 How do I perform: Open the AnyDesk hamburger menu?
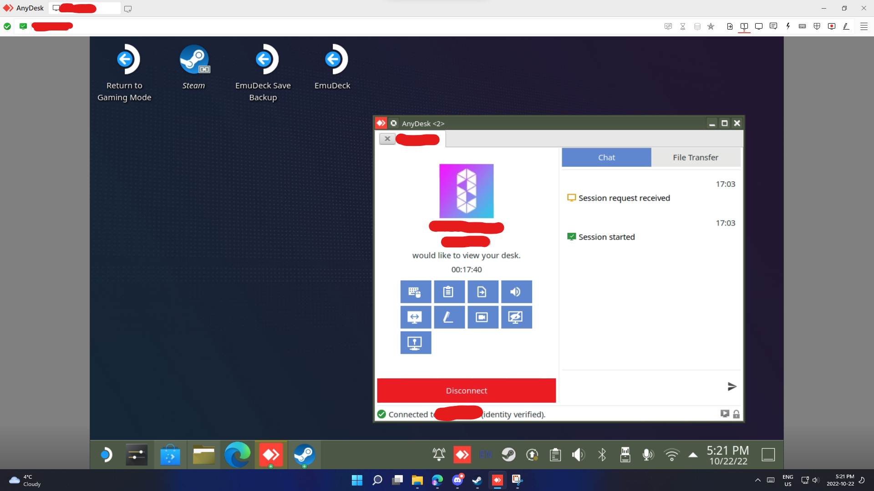(864, 26)
